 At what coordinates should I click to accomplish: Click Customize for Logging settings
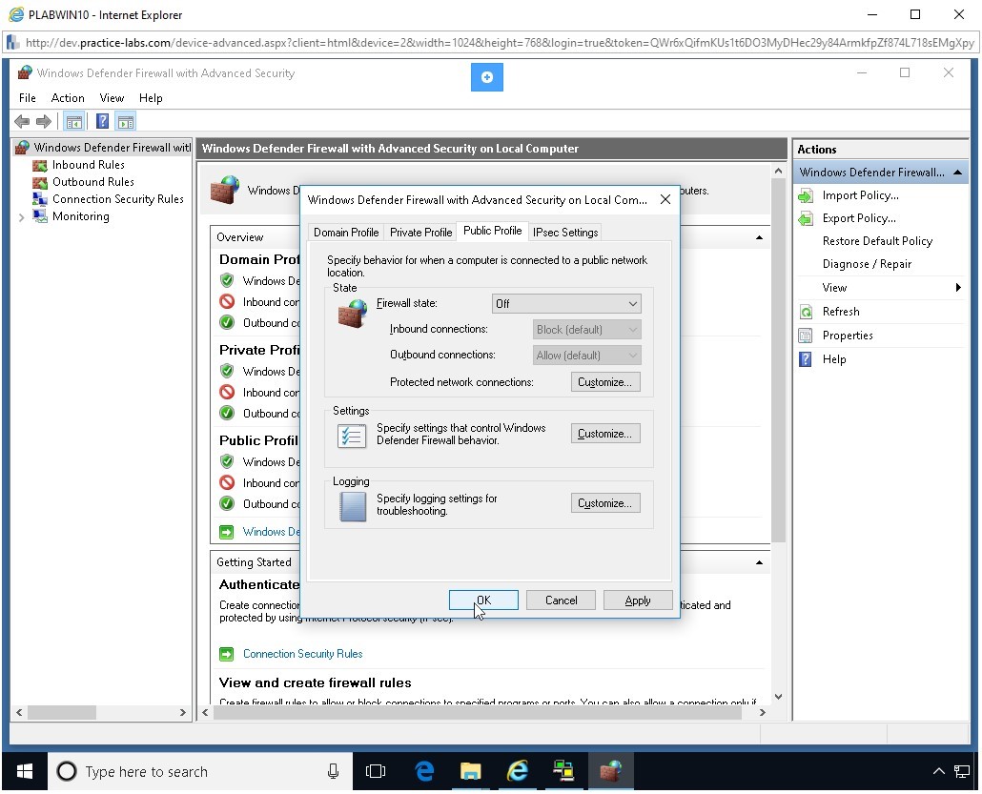(x=605, y=503)
